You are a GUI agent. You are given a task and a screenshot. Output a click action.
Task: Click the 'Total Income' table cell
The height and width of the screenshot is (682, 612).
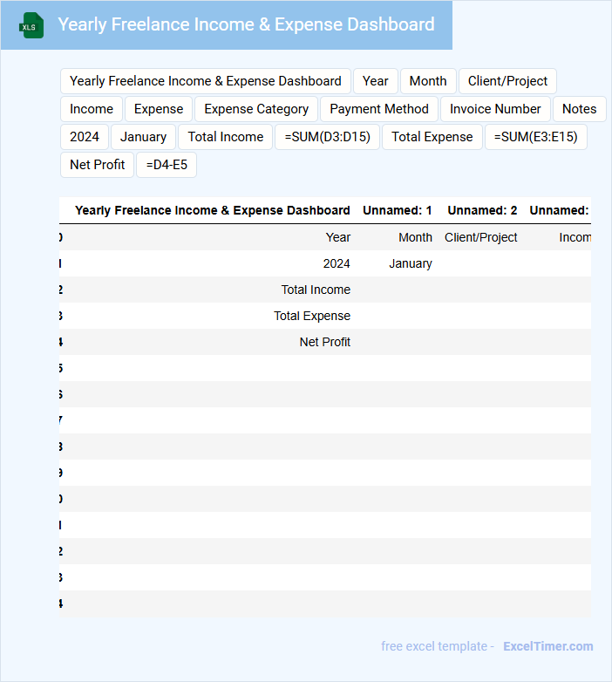(316, 290)
